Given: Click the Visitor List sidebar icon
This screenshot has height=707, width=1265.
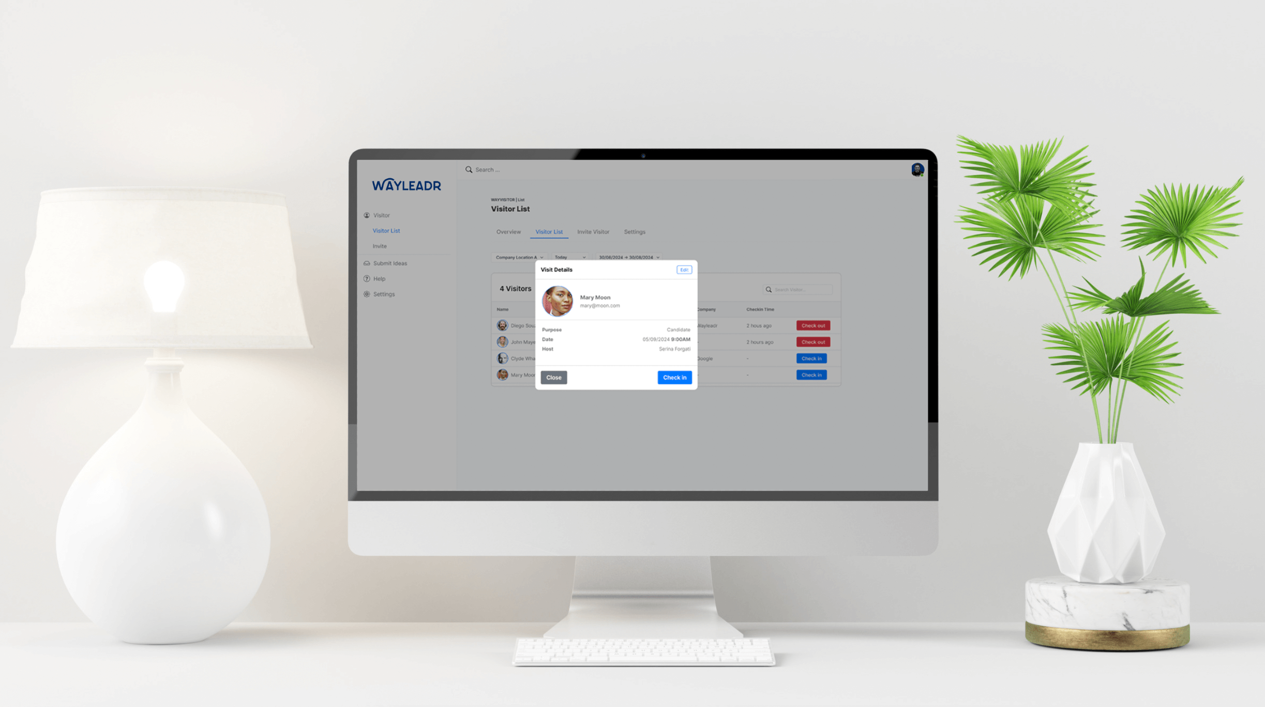Looking at the screenshot, I should click(387, 230).
